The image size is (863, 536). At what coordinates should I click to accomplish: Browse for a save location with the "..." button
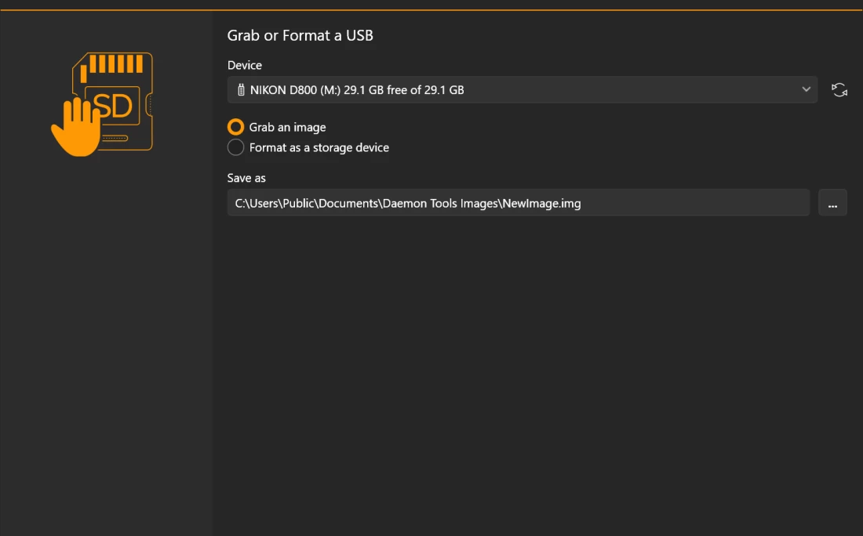[x=832, y=203]
